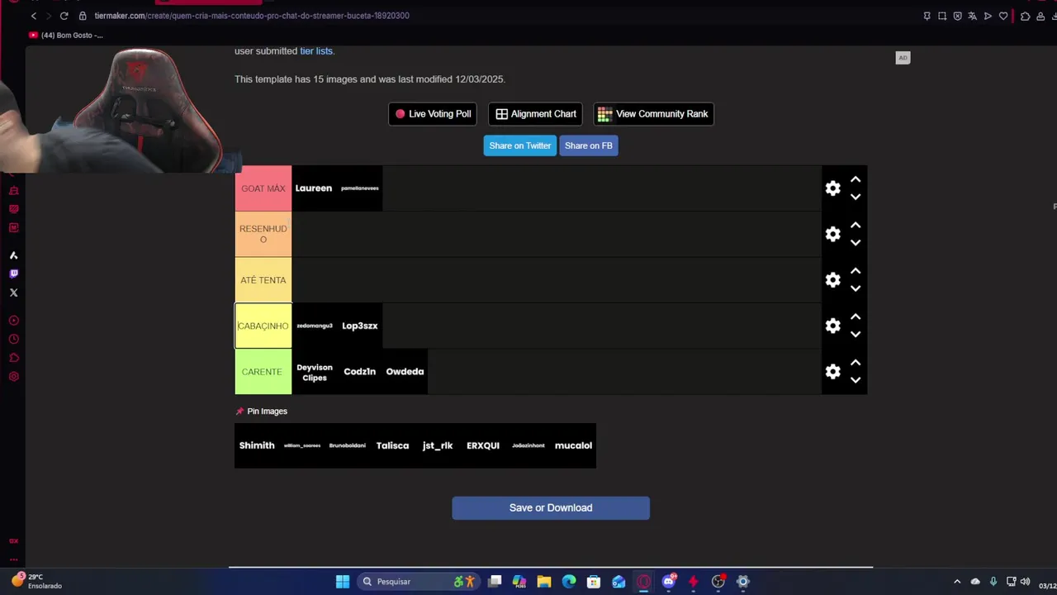Select the zedomangu3 image tile
This screenshot has width=1057, height=595.
(315, 326)
